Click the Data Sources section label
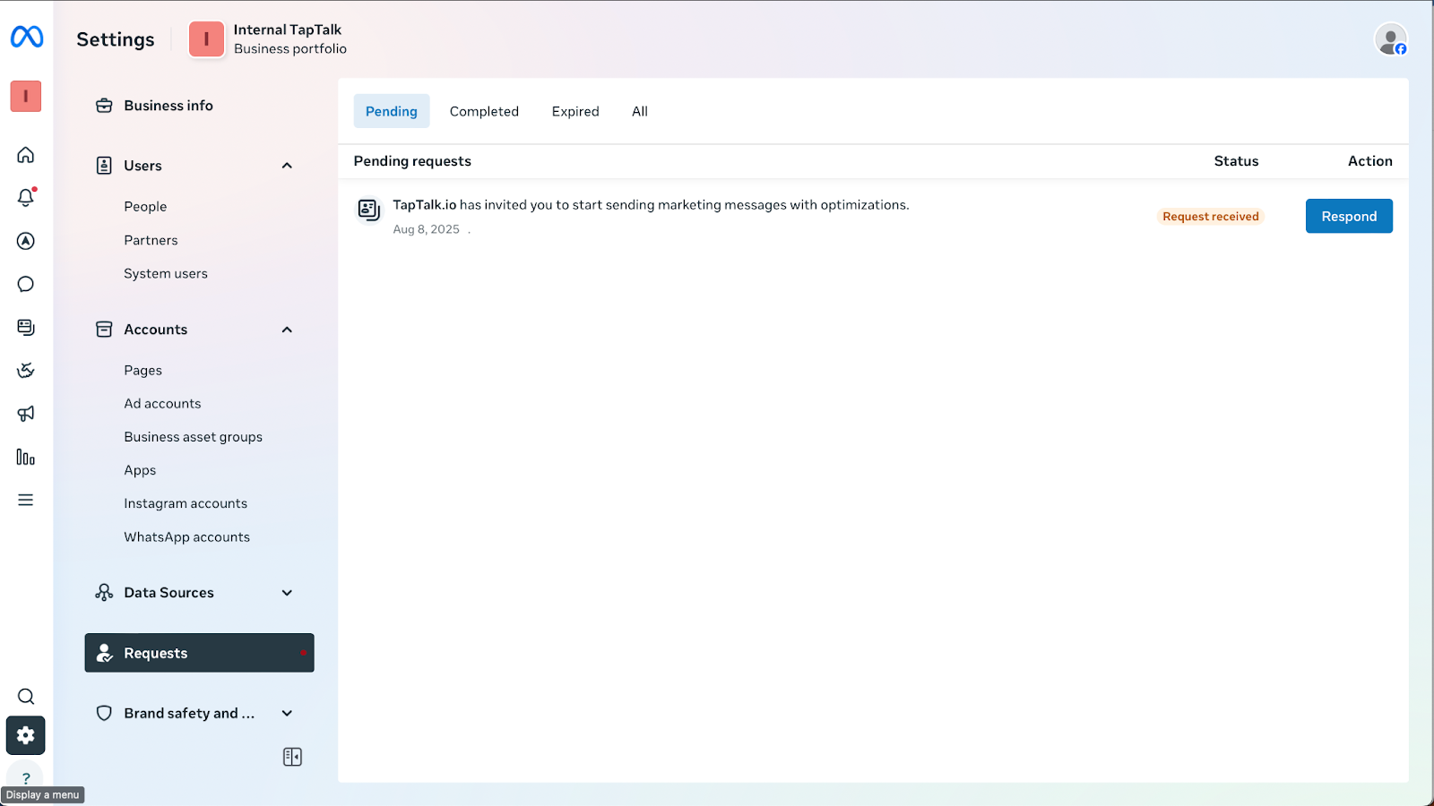Screen dimensions: 1434x806 coord(169,593)
